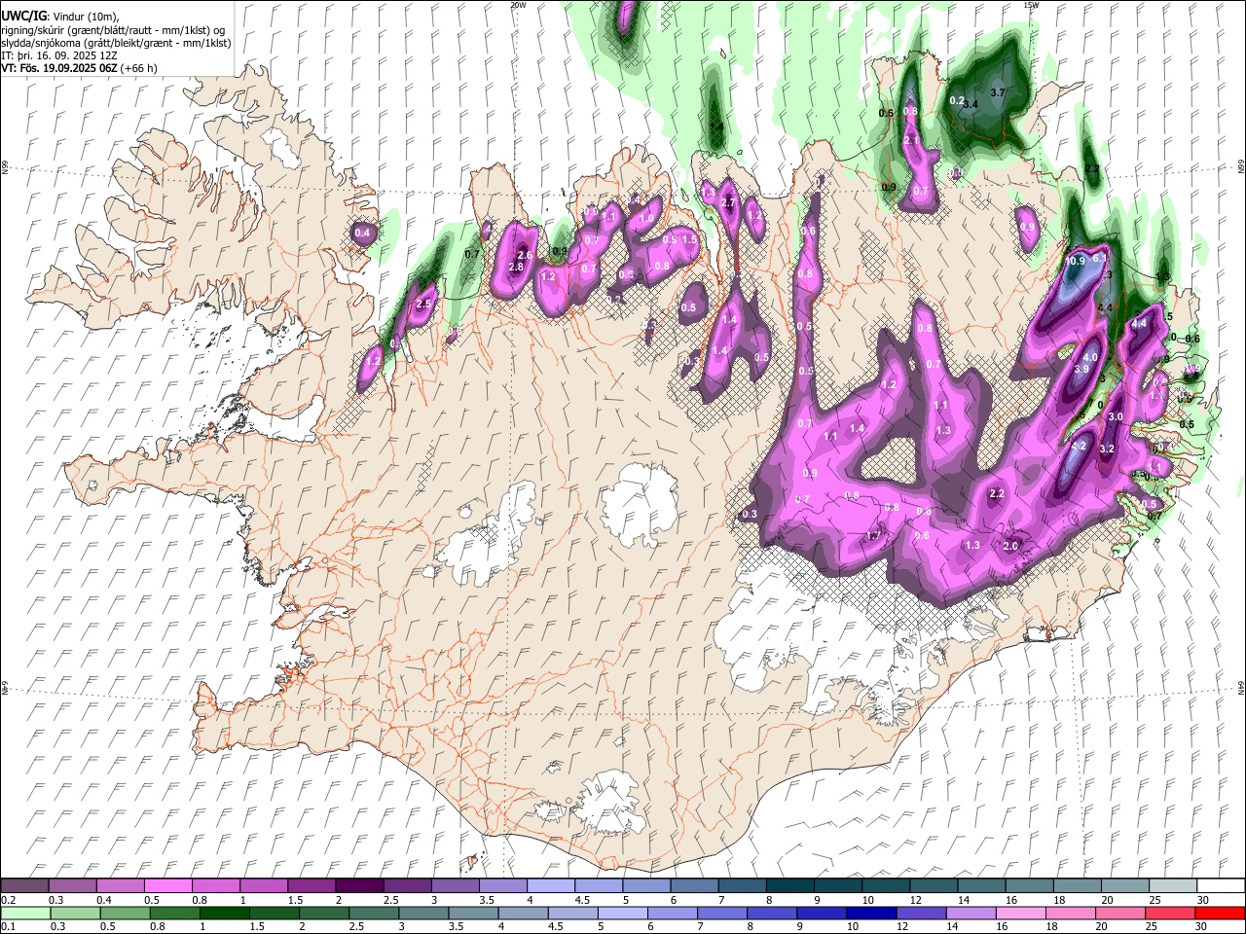This screenshot has width=1246, height=934.
Task: Click the 0.2 label under snow legend
Action: (x=8, y=900)
